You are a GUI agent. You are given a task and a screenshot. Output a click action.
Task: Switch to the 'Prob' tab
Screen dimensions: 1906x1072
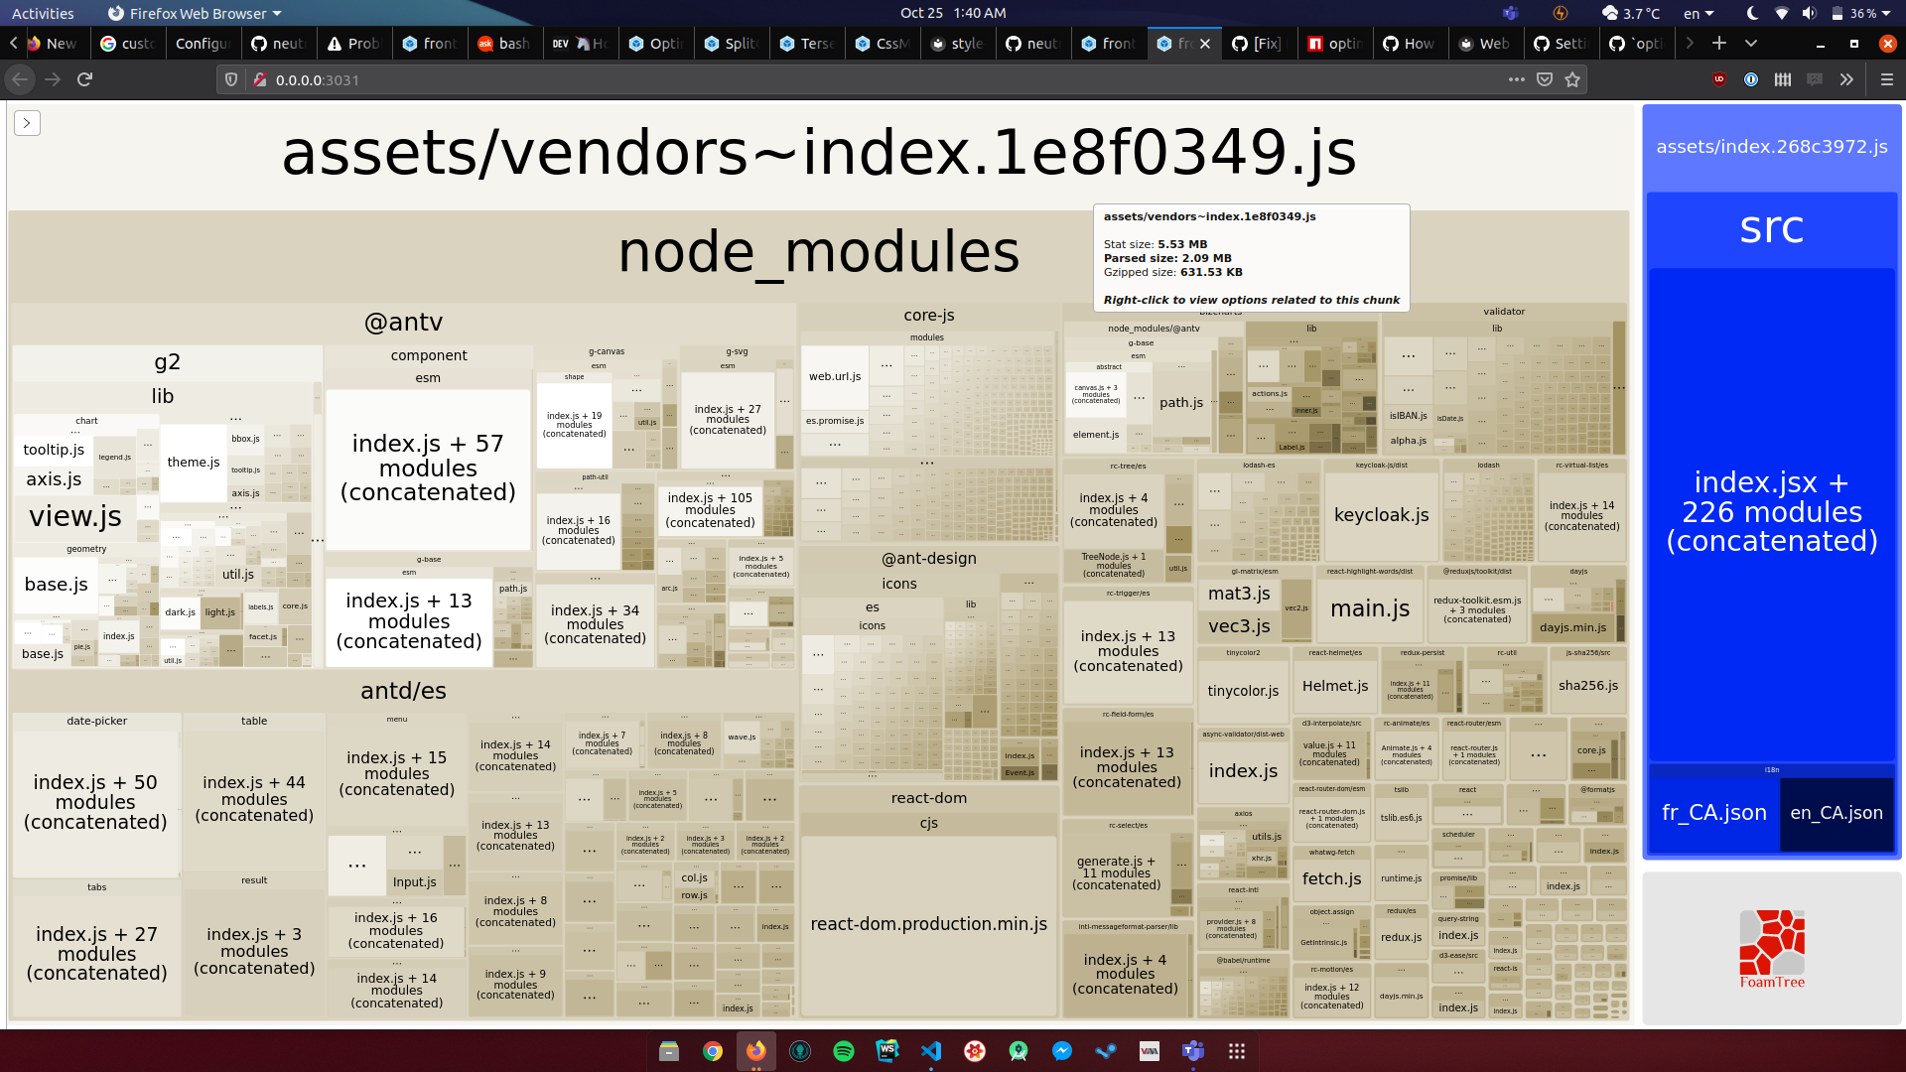(354, 44)
